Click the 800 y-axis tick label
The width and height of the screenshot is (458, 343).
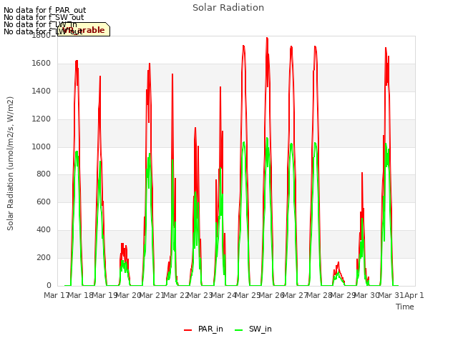point(44,174)
